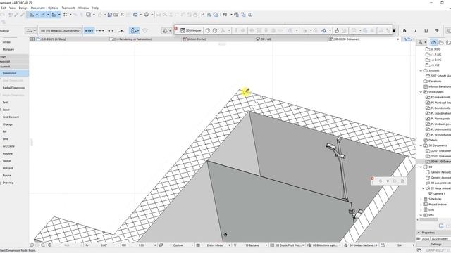The height and width of the screenshot is (253, 451).
Task: Open the View menu
Action: (x=13, y=8)
